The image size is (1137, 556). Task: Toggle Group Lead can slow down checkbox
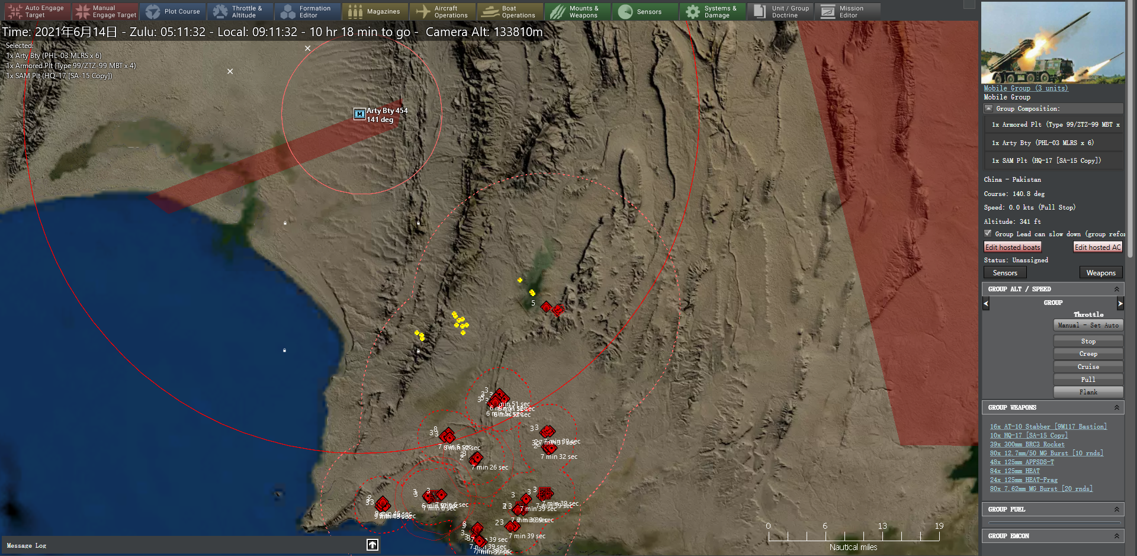click(x=988, y=233)
